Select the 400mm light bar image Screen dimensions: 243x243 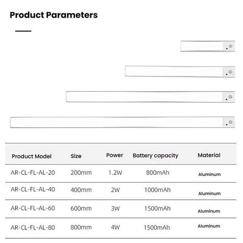[180, 71]
